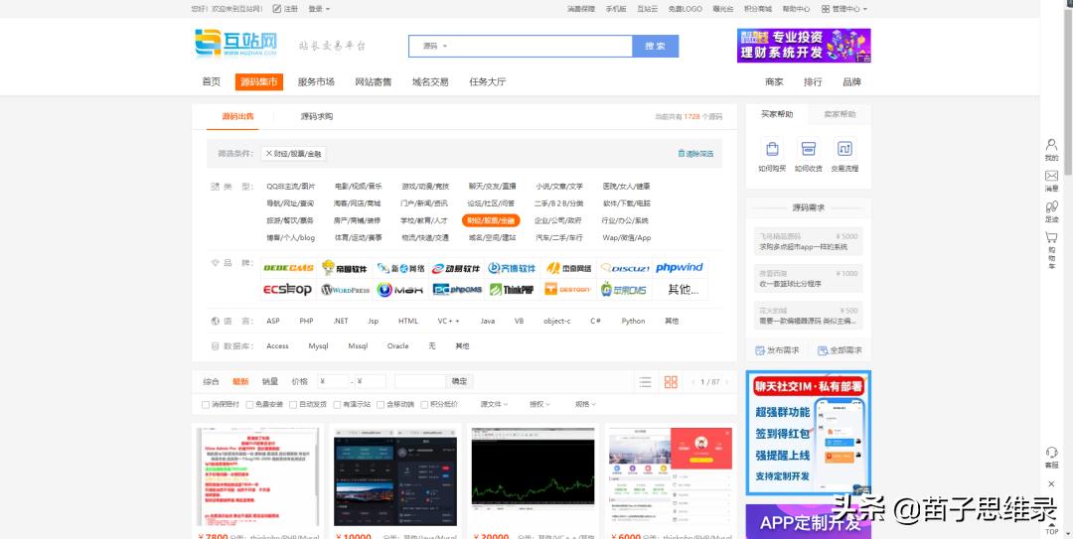Tick the 免费安装 checkbox

pyautogui.click(x=249, y=404)
